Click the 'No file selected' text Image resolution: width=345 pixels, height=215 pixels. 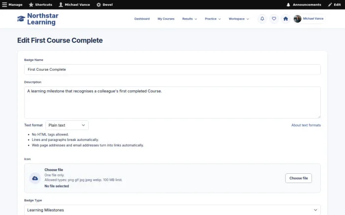point(57,186)
